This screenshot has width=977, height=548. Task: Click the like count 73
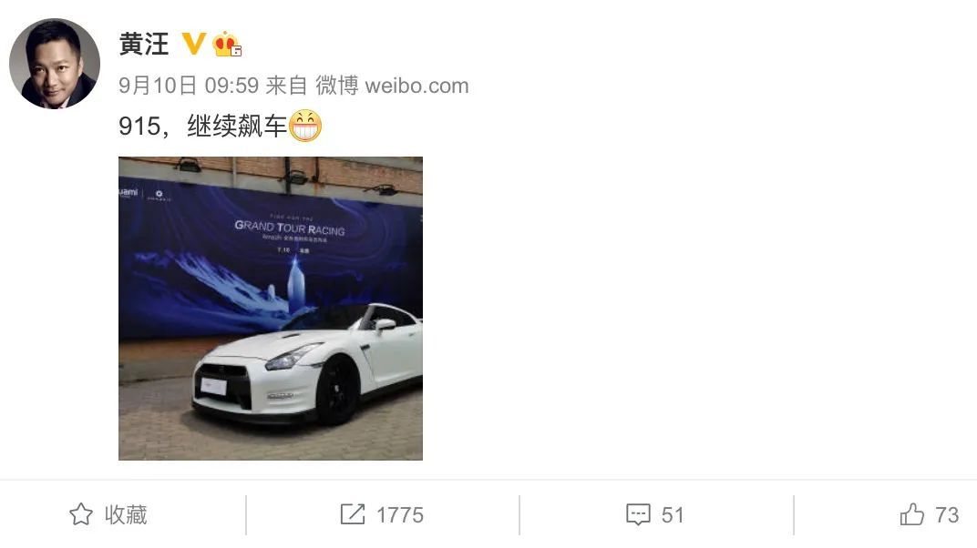pos(947,515)
